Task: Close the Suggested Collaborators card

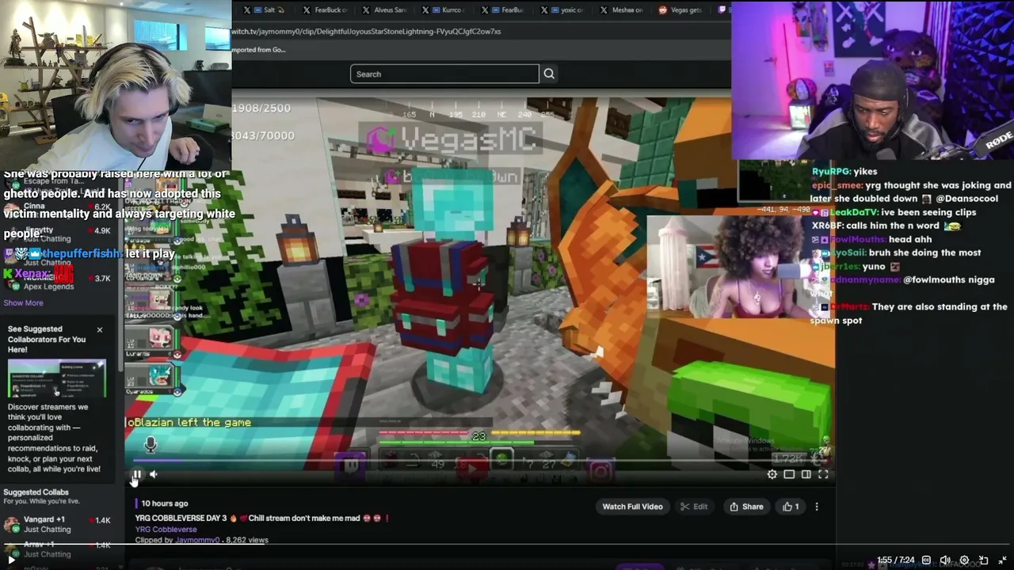Action: pyautogui.click(x=100, y=329)
